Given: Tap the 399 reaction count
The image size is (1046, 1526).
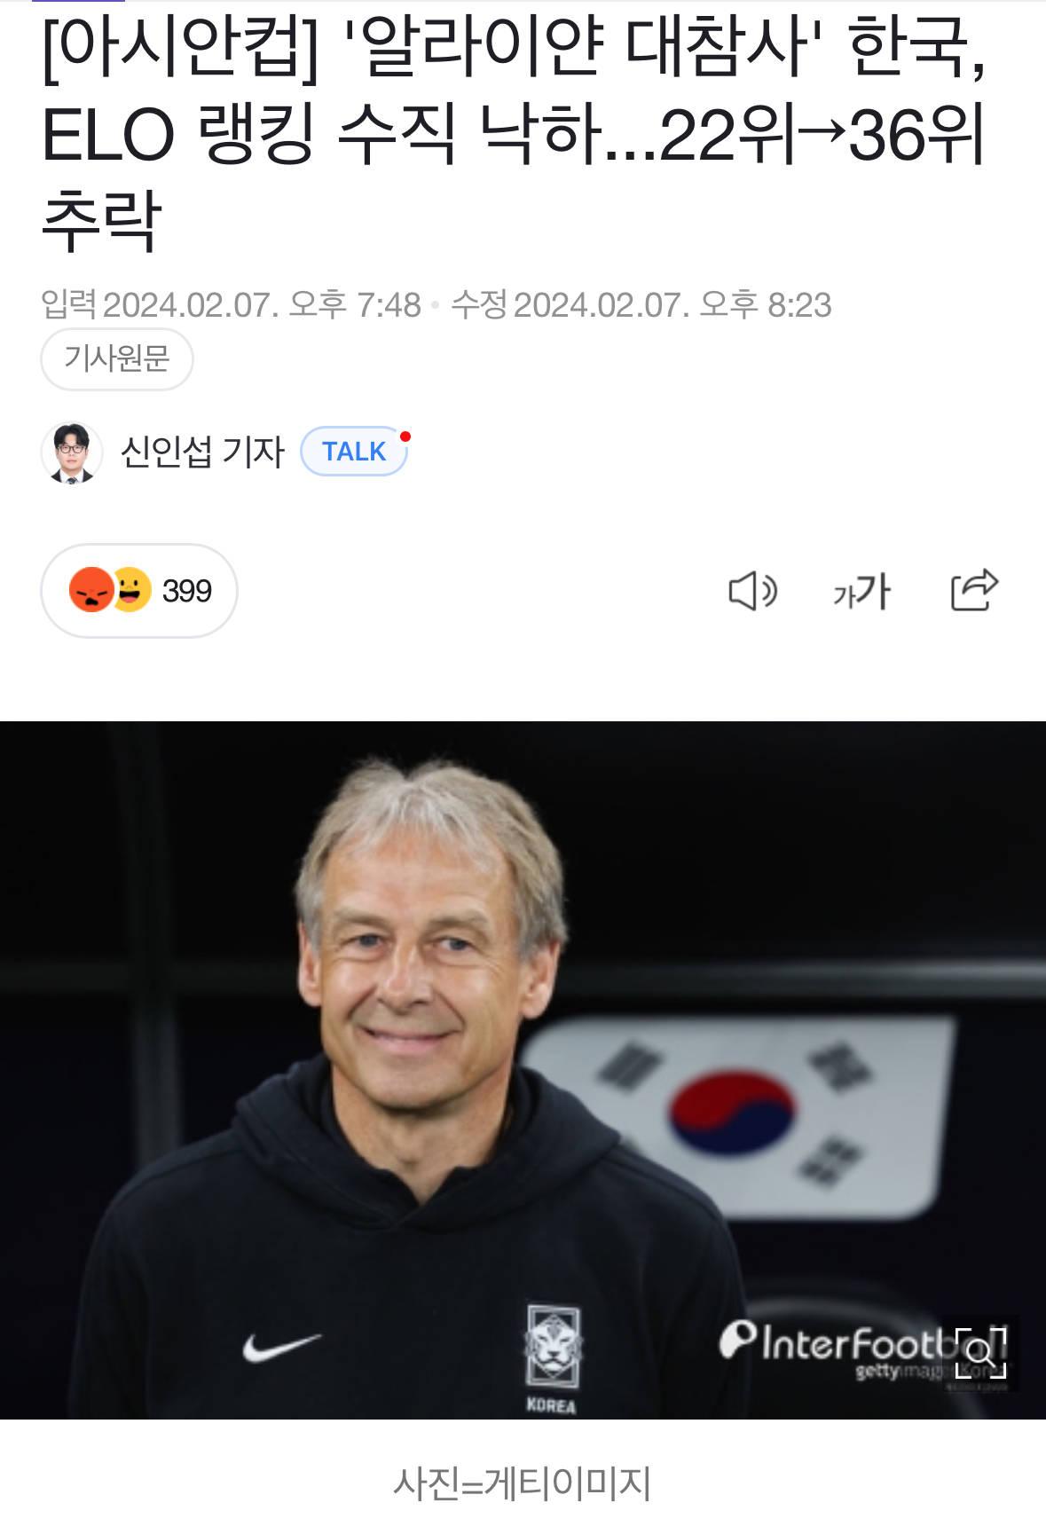Looking at the screenshot, I should tap(187, 591).
